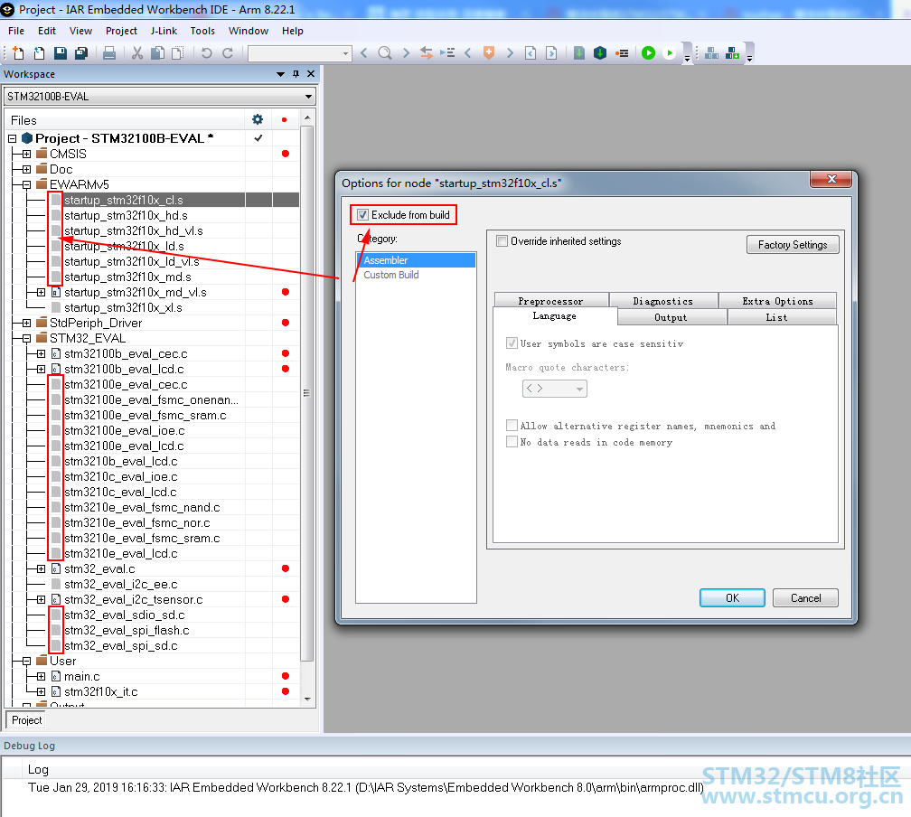
Task: Click the Paste toolbar icon
Action: (x=178, y=53)
